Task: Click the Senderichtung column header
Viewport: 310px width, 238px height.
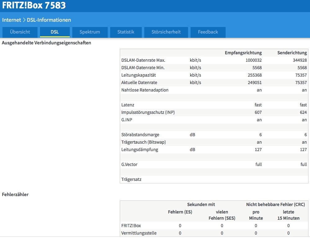Action: (x=292, y=53)
